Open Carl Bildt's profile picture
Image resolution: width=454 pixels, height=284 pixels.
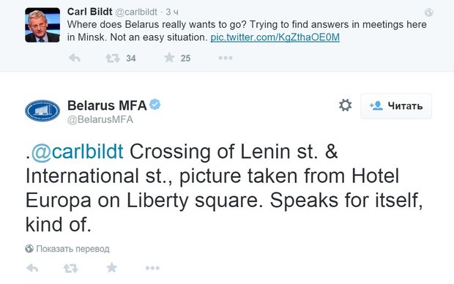(42, 25)
